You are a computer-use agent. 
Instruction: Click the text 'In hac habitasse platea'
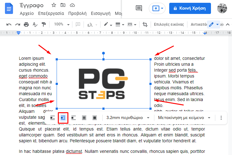[x=41, y=152]
